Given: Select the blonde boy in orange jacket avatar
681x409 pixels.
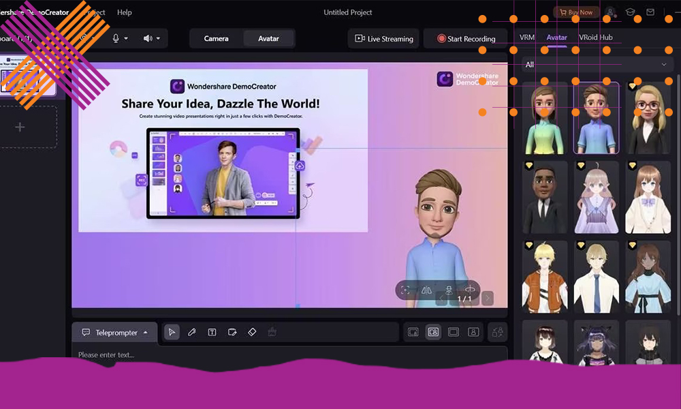Looking at the screenshot, I should pos(544,277).
